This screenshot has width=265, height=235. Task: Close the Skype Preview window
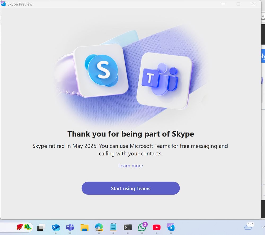coord(254,4)
